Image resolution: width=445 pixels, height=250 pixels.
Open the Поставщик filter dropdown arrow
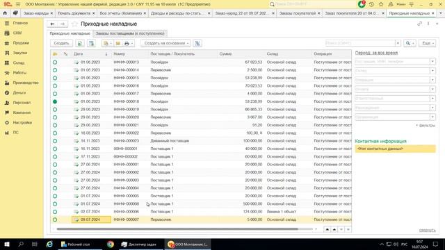(x=432, y=62)
